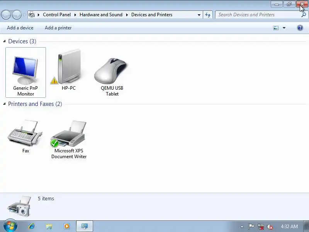Screen dimensions: 309x232
Task: Open recent pages dropdown beside navigation arrows
Action: pos(24,15)
